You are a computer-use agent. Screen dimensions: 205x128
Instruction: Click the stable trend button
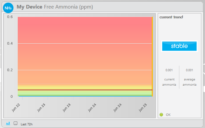(x=179, y=46)
